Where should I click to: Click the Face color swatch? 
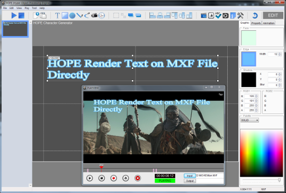(x=248, y=38)
